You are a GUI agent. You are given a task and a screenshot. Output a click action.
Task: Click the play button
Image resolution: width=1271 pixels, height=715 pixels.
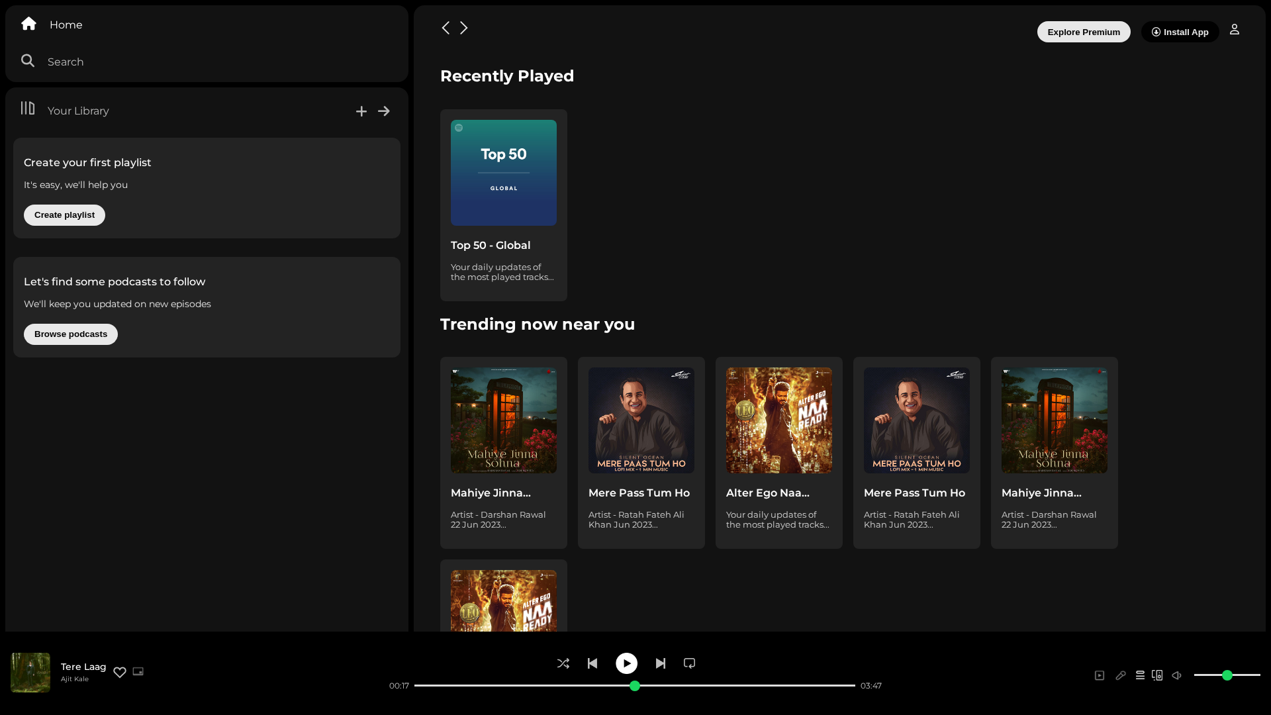(627, 663)
